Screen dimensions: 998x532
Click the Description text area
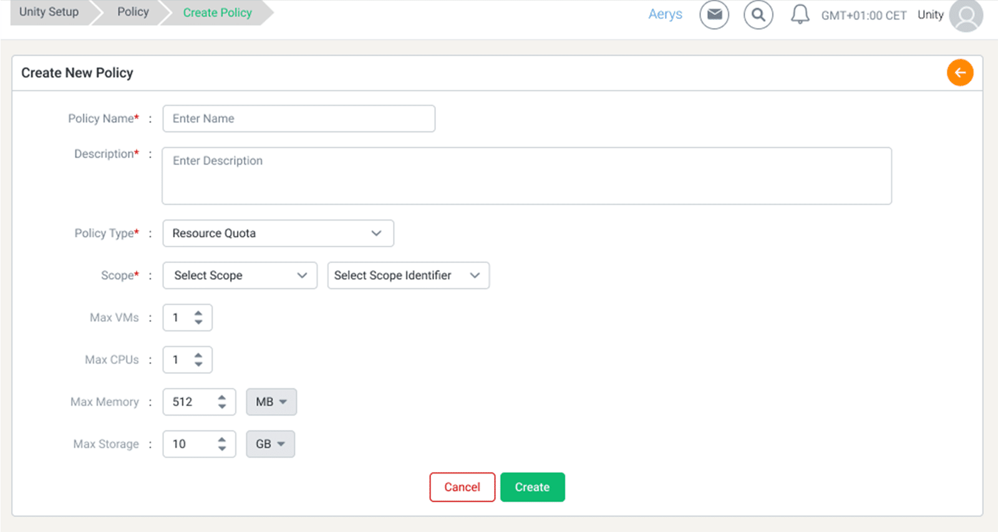tap(526, 176)
